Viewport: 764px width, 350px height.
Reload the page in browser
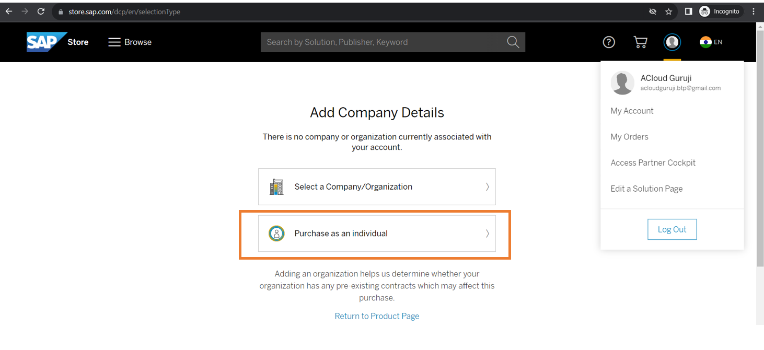pyautogui.click(x=41, y=11)
